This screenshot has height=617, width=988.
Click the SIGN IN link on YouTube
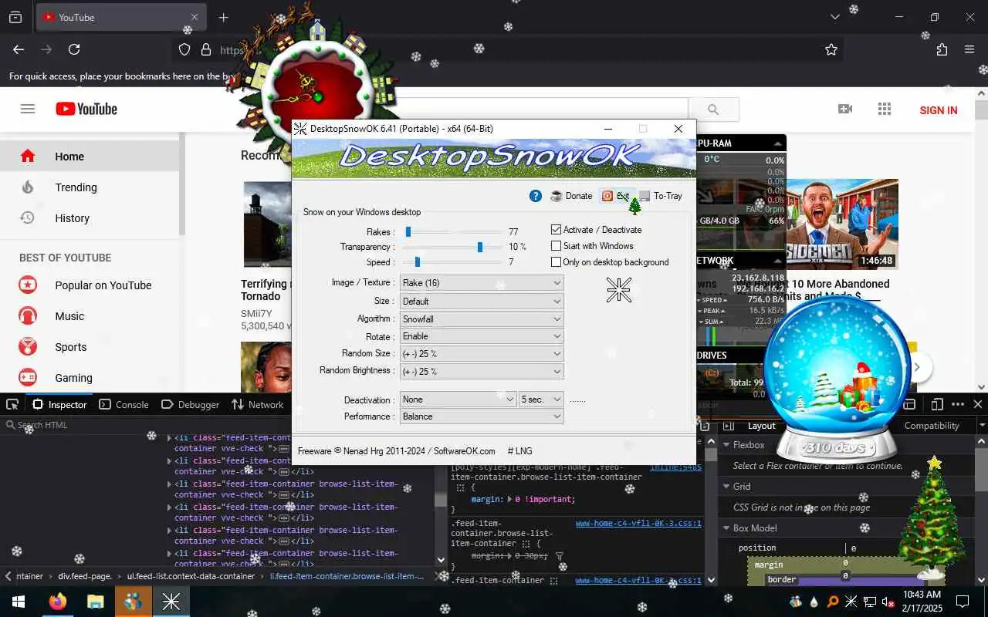939,110
